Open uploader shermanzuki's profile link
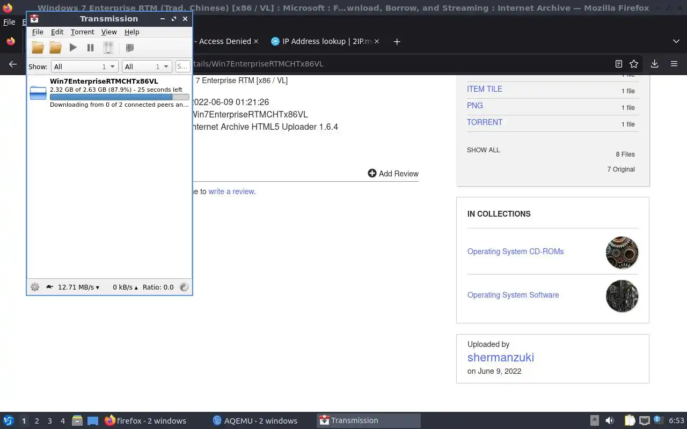This screenshot has height=429, width=687. pyautogui.click(x=501, y=358)
